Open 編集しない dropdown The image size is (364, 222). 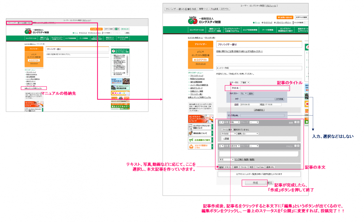pyautogui.click(x=248, y=133)
